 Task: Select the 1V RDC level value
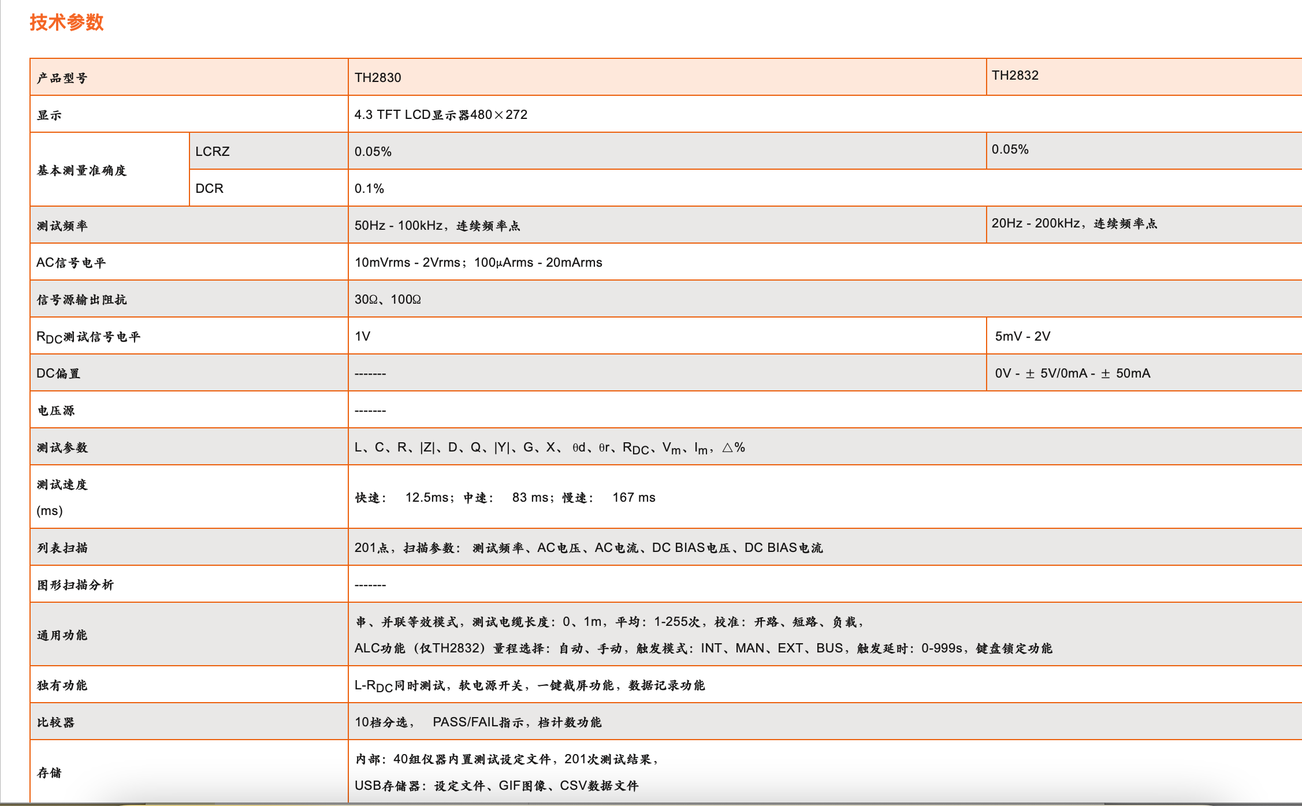coord(362,336)
